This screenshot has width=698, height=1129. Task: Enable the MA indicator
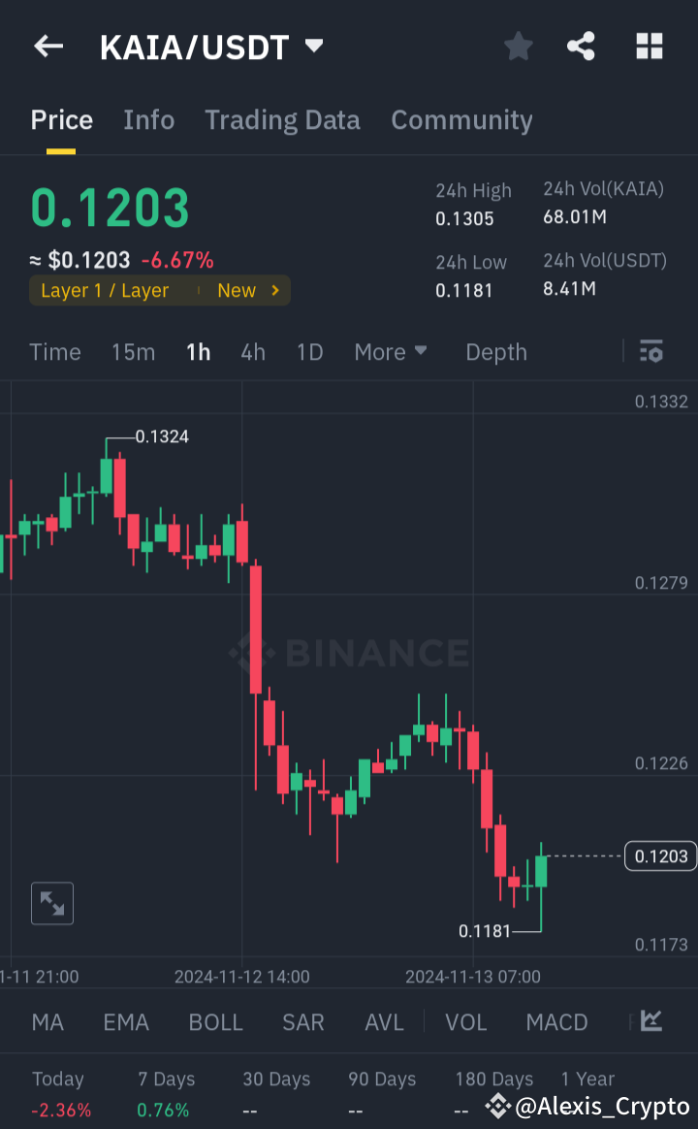pos(47,1022)
